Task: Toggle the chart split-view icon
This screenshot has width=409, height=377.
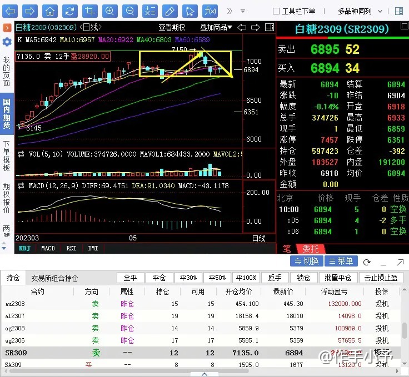Action: click(269, 27)
